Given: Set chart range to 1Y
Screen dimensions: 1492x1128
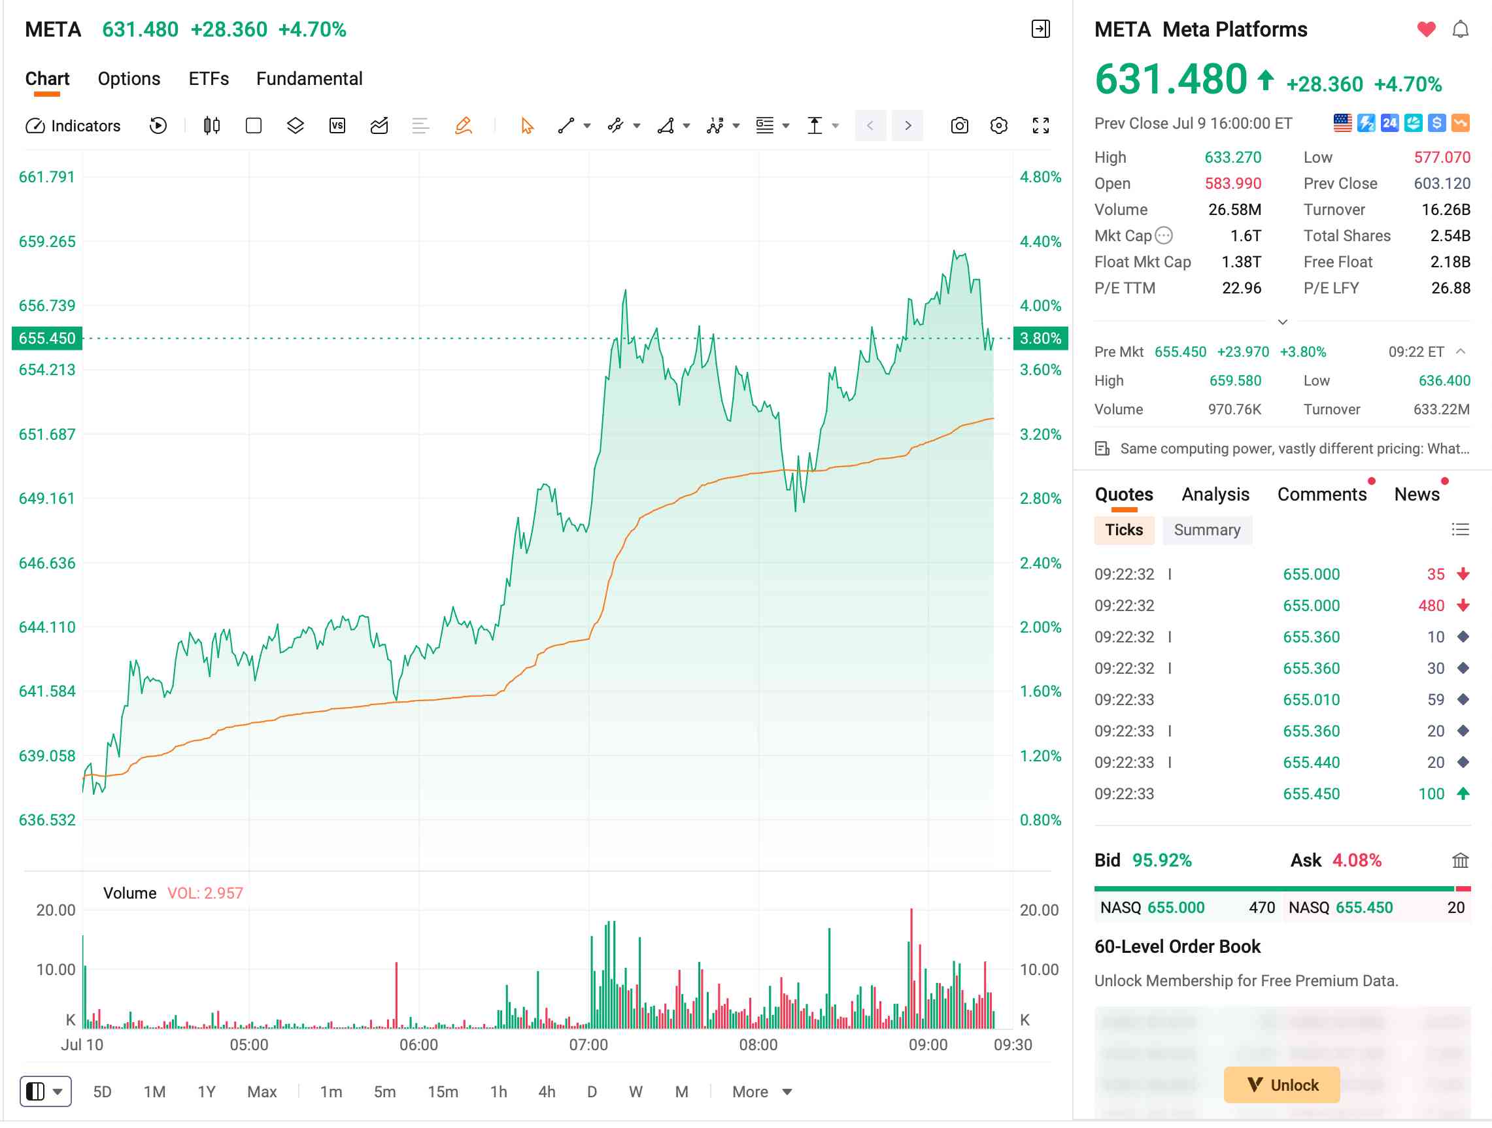Looking at the screenshot, I should pyautogui.click(x=207, y=1091).
